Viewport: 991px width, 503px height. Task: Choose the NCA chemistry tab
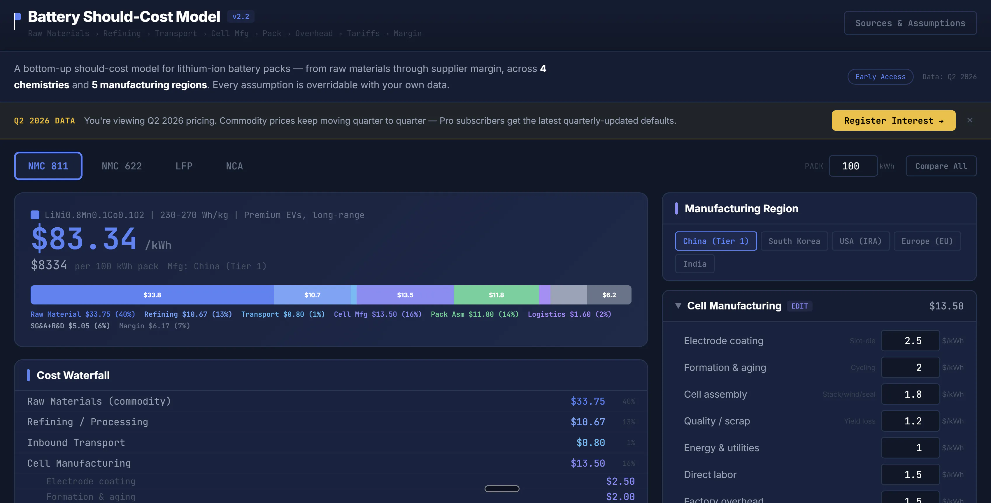click(234, 166)
